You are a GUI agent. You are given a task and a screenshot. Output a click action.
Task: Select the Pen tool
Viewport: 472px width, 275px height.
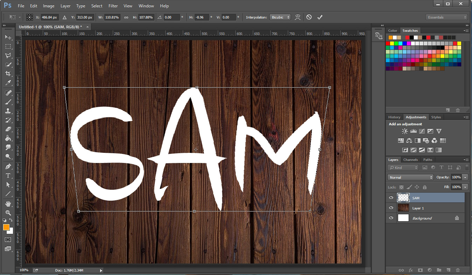[8, 166]
